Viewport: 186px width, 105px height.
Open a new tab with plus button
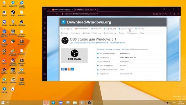coord(99,10)
